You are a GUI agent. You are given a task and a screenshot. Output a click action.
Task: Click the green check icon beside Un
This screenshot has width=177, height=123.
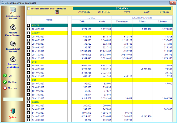click(5, 76)
